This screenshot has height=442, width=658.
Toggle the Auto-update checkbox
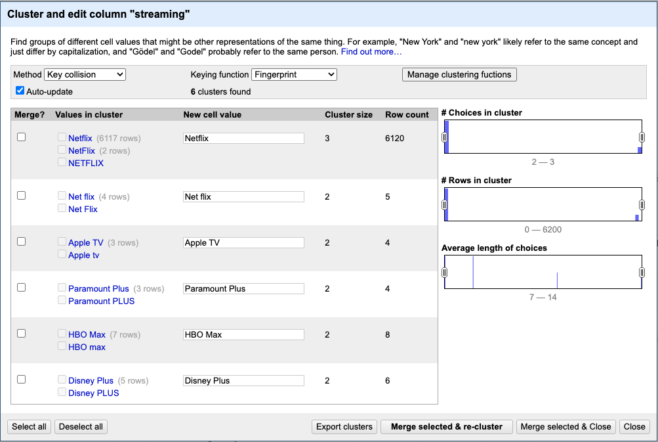(20, 91)
